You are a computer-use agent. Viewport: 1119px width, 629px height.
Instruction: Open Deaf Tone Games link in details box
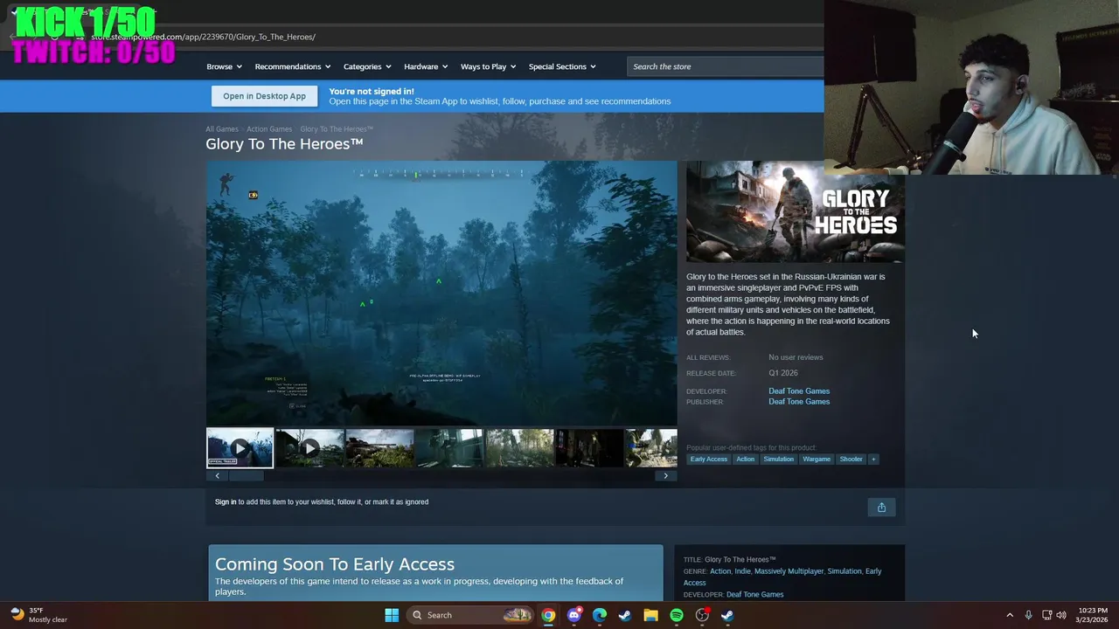[754, 595]
